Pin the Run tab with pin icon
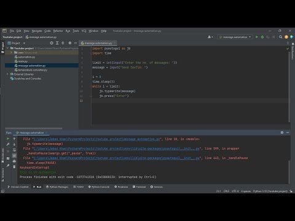This screenshot has height=221, width=295. click(8, 165)
